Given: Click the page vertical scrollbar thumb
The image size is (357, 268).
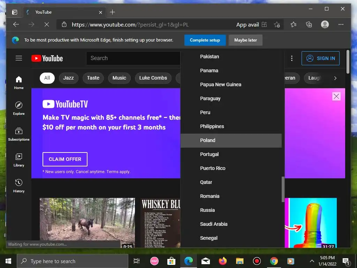Looking at the screenshot, I should [x=348, y=62].
